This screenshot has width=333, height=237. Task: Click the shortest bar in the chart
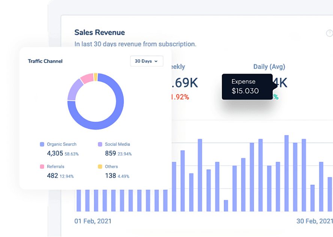pos(226,205)
